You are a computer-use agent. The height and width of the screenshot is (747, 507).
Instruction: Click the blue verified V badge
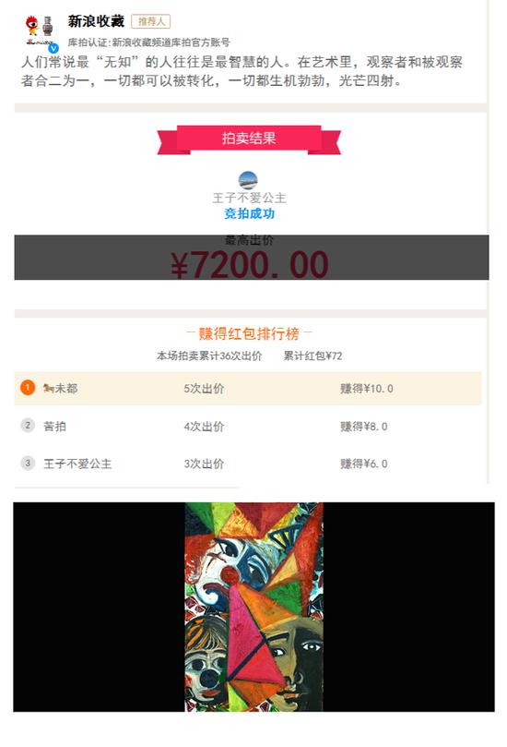coord(53,48)
